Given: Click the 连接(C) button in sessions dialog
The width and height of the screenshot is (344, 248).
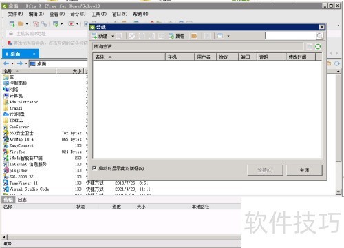Looking at the screenshot, I should tap(265, 170).
